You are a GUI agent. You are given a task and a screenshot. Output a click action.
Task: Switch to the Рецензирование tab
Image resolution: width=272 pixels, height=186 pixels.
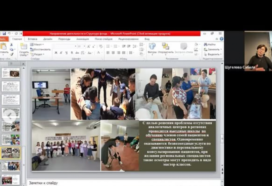[128, 39]
